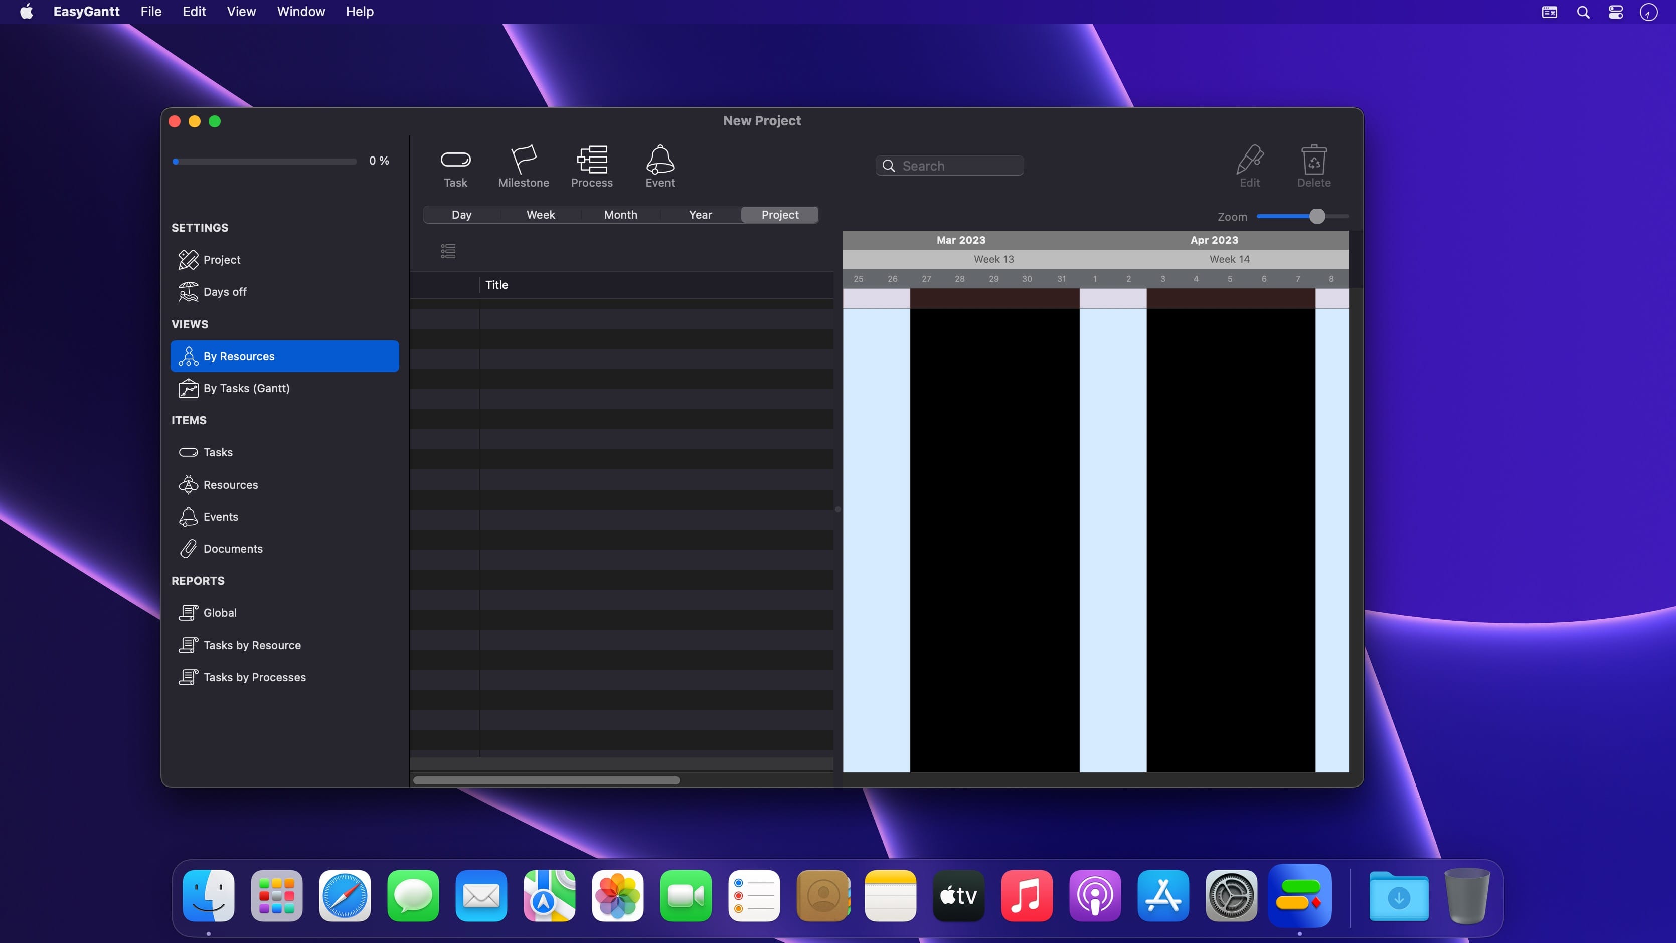Open the Resources items list
Viewport: 1676px width, 943px height.
(x=230, y=485)
